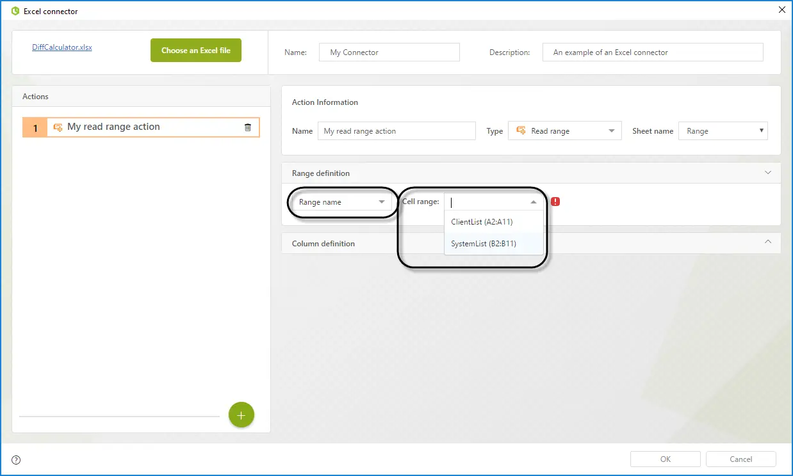Edit the connector Name field
Image resolution: width=793 pixels, height=476 pixels.
point(389,52)
